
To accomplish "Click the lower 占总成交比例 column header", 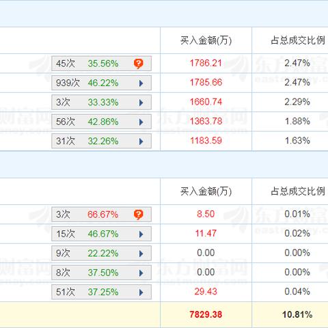I will click(x=297, y=191).
